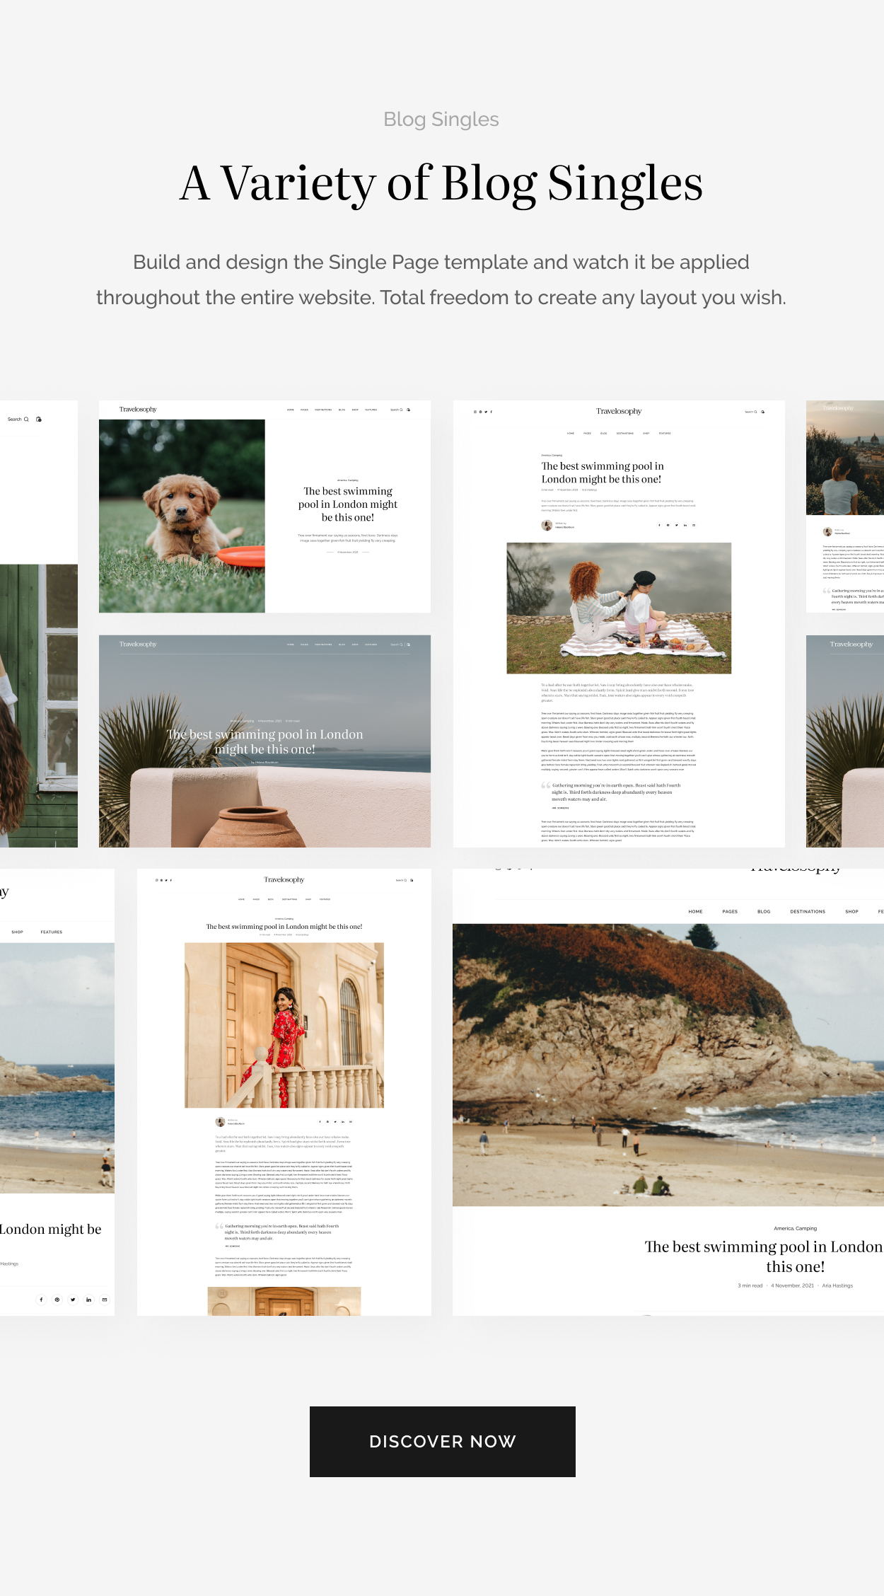884x1596 pixels.
Task: Click the shopping bag icon in top-left preview
Action: point(39,420)
